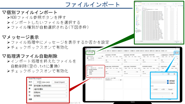Screen dimensions: 185x104
Task: Click the empty 摘要 text field
Action: (50, 99)
